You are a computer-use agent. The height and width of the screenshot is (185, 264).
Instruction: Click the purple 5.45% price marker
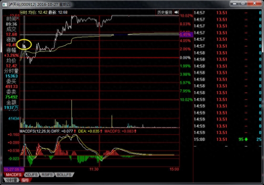tap(186, 35)
